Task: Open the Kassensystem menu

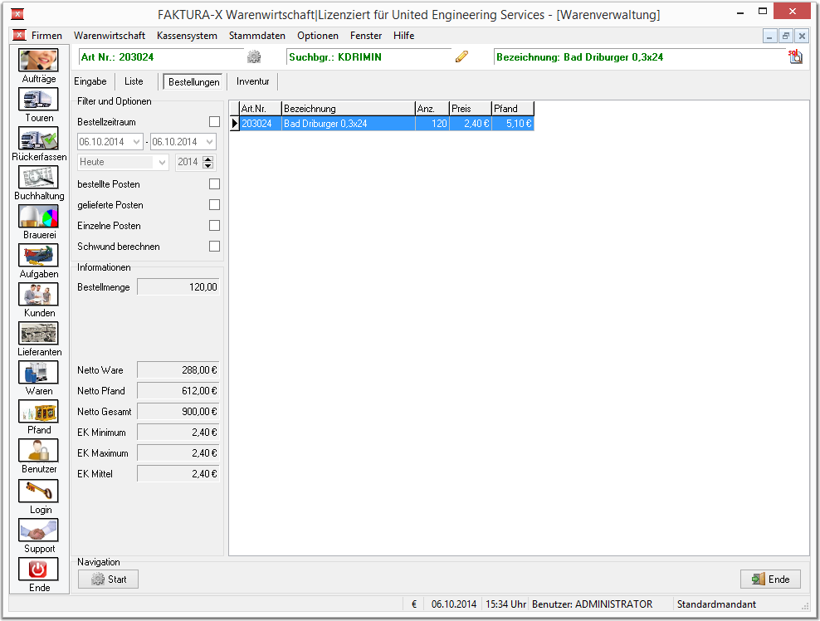Action: click(x=187, y=36)
